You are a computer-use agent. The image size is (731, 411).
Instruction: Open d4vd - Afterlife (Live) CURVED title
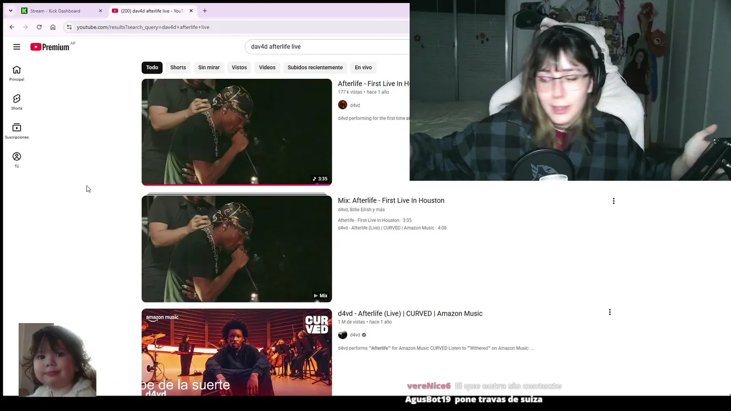pyautogui.click(x=410, y=313)
